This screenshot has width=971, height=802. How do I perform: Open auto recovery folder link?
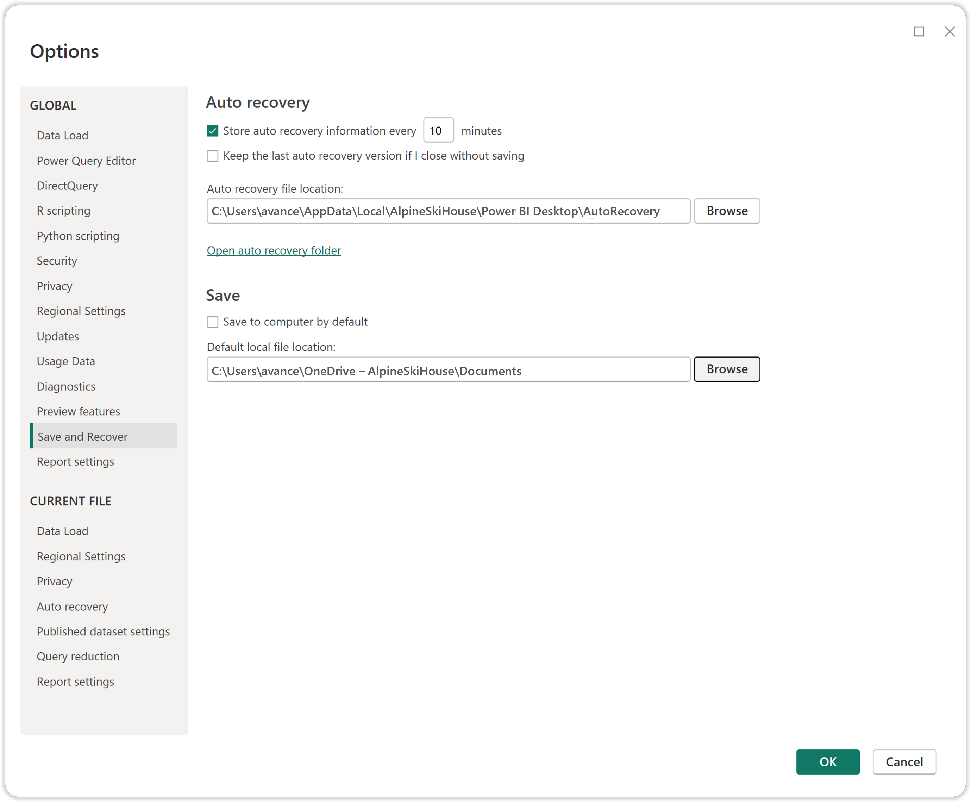(x=274, y=250)
